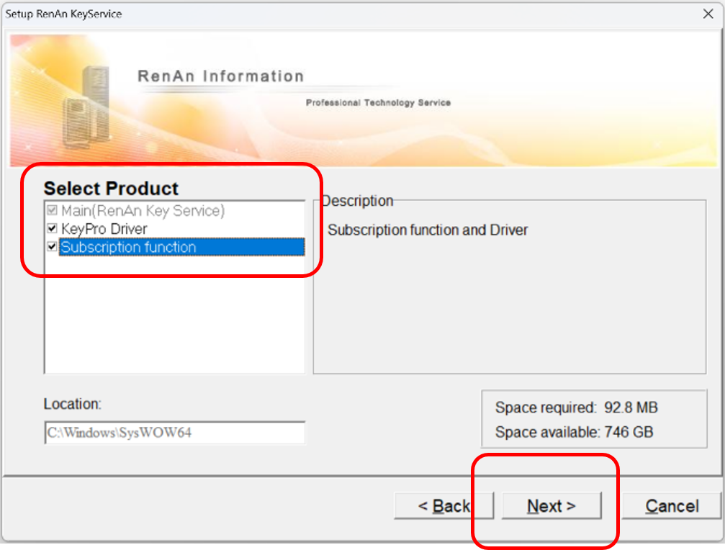Click the 'Subscription function and Driver' description text
Screen dimensions: 725x550
click(428, 230)
